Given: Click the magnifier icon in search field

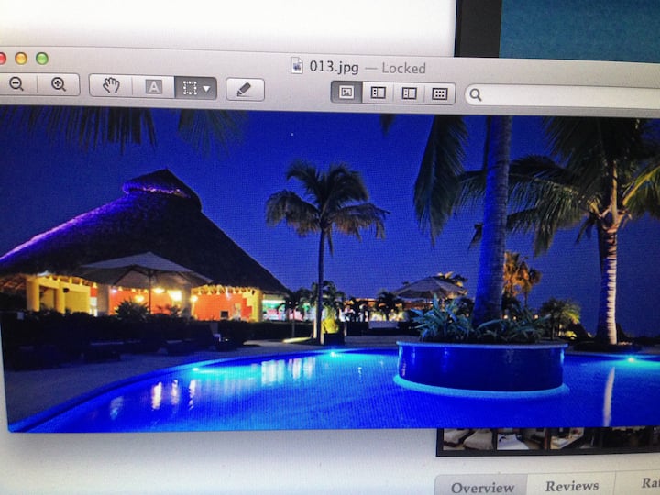Looking at the screenshot, I should (x=476, y=94).
